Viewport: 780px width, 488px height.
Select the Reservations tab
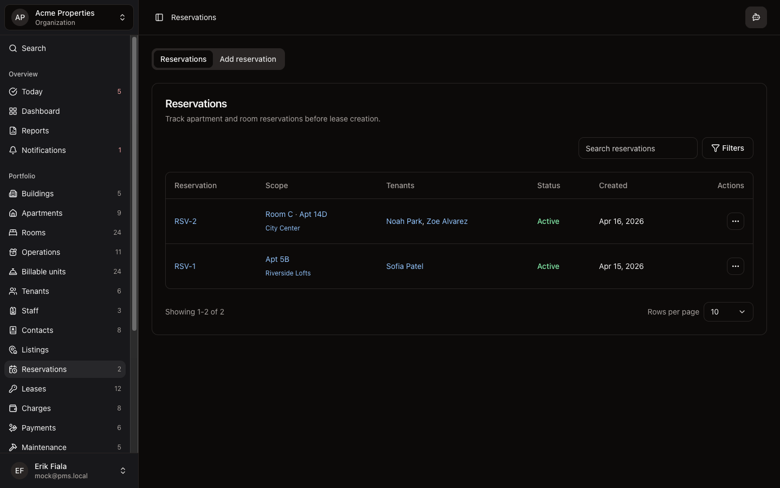183,59
